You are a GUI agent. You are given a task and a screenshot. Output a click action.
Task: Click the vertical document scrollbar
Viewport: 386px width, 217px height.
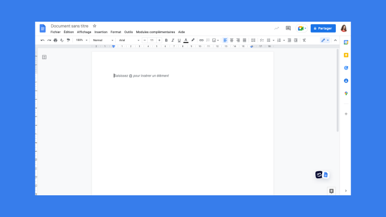[338, 90]
